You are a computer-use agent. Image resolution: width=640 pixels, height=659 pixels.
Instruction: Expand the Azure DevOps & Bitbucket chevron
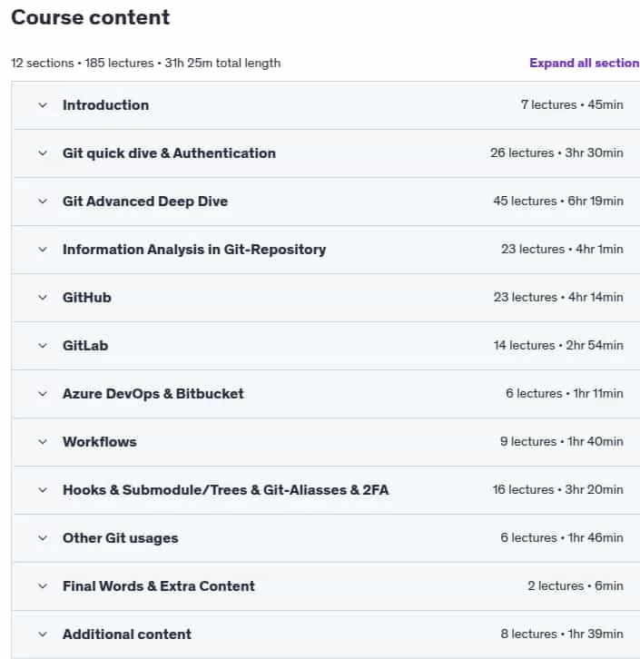pos(43,394)
